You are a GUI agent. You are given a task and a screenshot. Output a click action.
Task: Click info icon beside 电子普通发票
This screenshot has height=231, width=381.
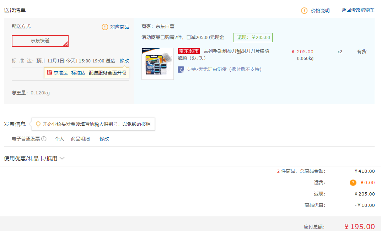pyautogui.click(x=44, y=139)
